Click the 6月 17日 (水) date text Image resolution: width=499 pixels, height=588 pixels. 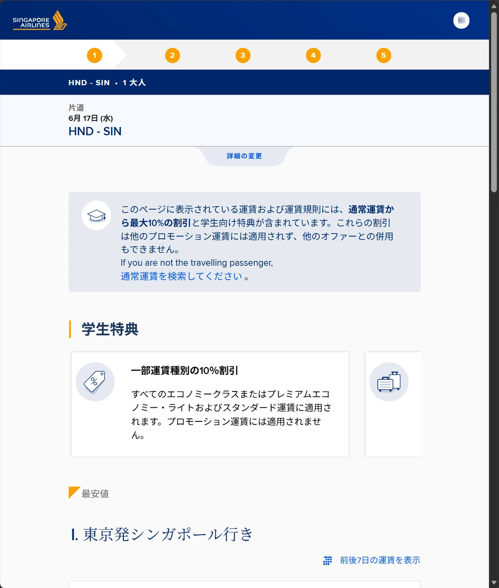click(91, 118)
